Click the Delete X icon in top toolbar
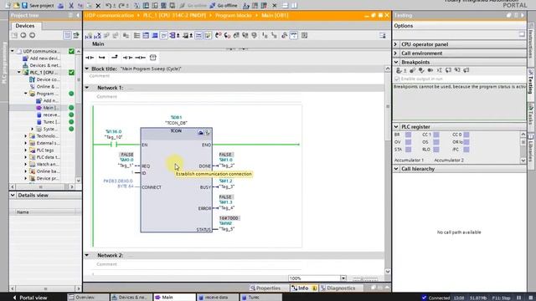Screen dimensions: 536x301 (x=98, y=6)
